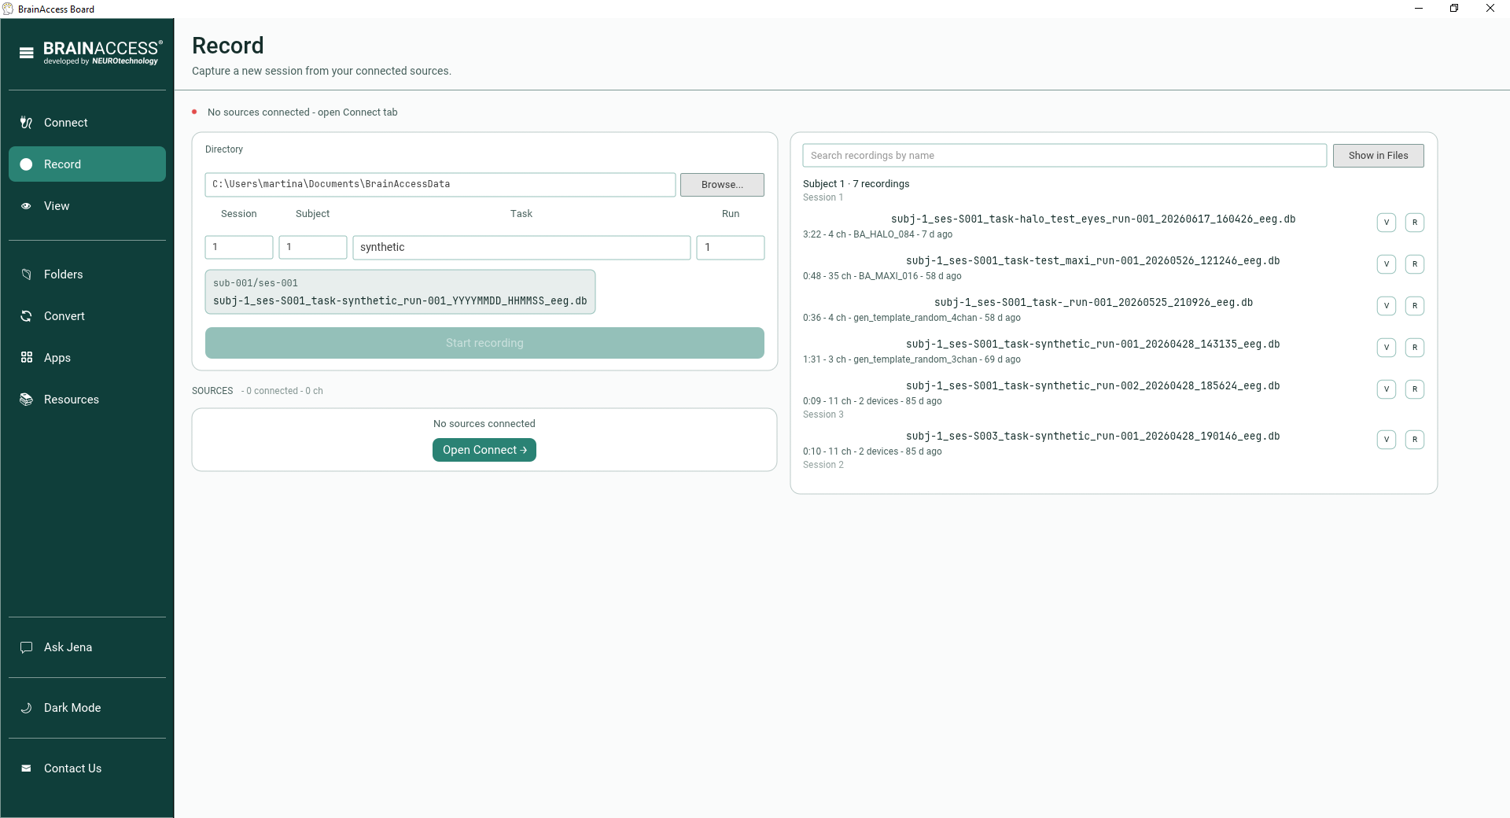This screenshot has width=1510, height=818.
Task: Select the test_maxi_run-001 recording name
Action: point(1093,261)
